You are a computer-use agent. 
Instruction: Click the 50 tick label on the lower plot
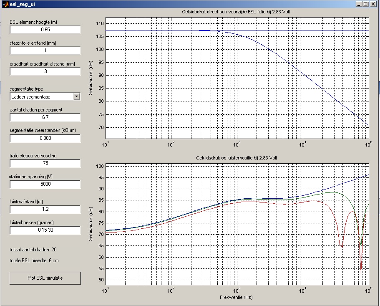pyautogui.click(x=101, y=280)
